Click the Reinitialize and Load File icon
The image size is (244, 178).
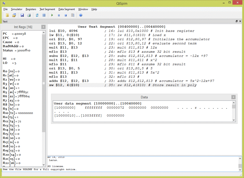pyautogui.click(x=14, y=15)
